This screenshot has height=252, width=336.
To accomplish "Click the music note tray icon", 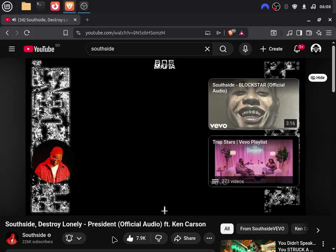I will pos(313,7).
